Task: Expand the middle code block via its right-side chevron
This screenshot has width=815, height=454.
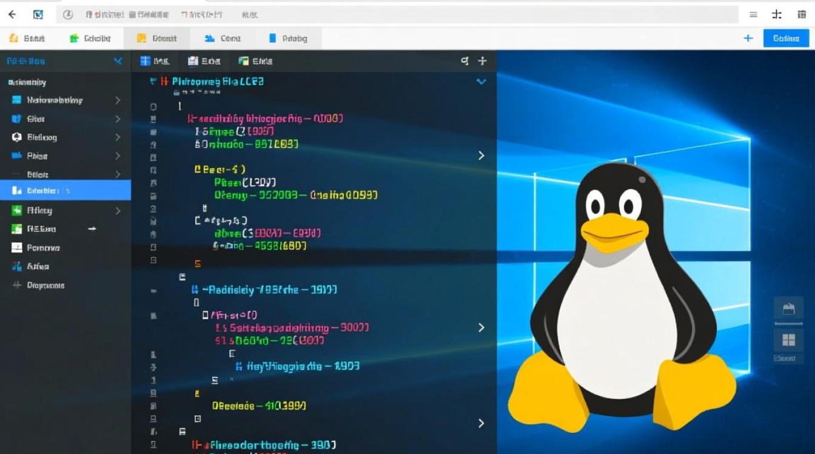Action: point(481,327)
